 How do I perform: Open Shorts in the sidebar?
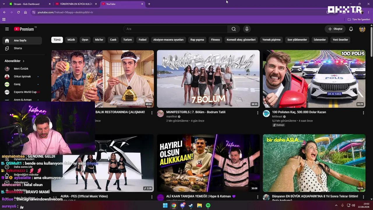[22, 48]
